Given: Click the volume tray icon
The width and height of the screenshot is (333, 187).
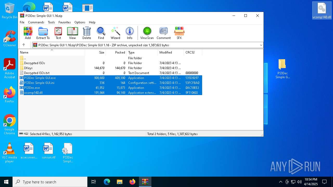Looking at the screenshot, I should [x=299, y=182].
